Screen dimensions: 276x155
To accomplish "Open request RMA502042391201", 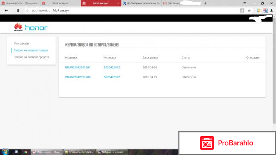I will coord(78,67).
